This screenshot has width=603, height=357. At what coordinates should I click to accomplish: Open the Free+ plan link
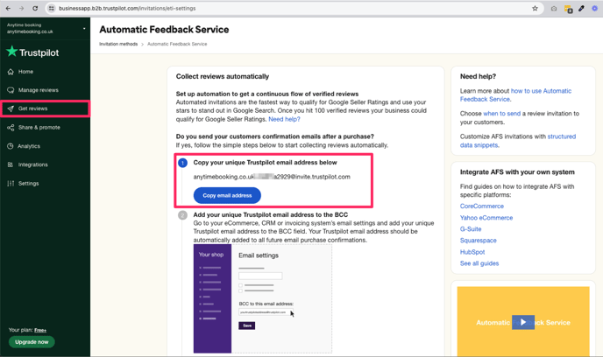[x=40, y=330]
